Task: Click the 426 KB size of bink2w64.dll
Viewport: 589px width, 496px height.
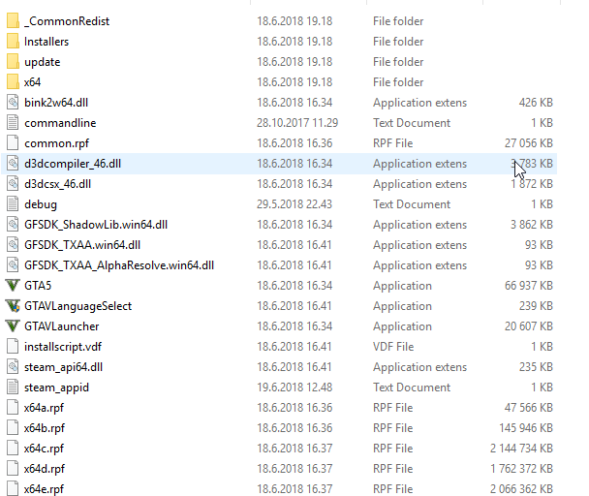Action: [536, 103]
